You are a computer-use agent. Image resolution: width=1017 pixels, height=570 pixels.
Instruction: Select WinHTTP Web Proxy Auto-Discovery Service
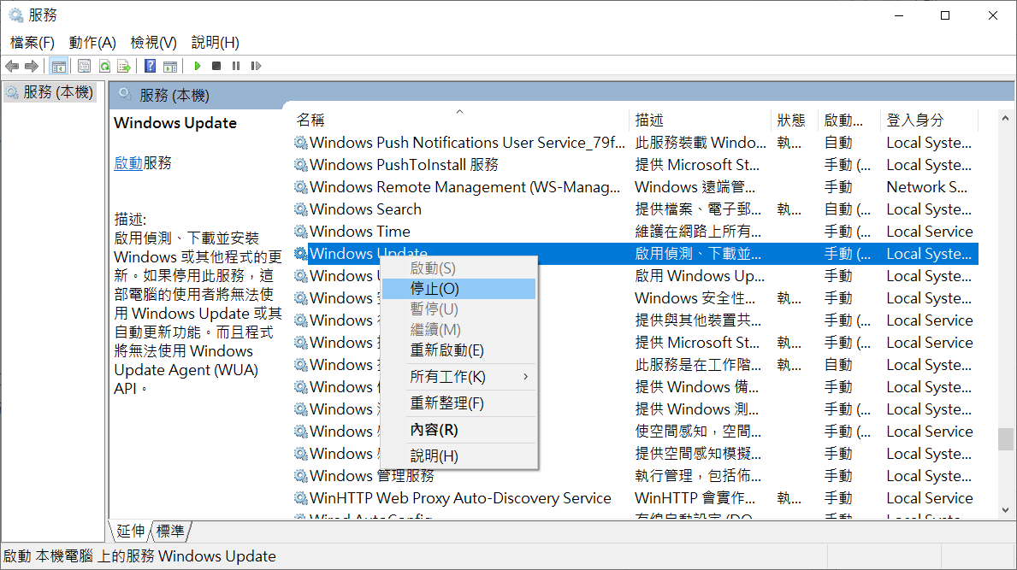click(460, 498)
